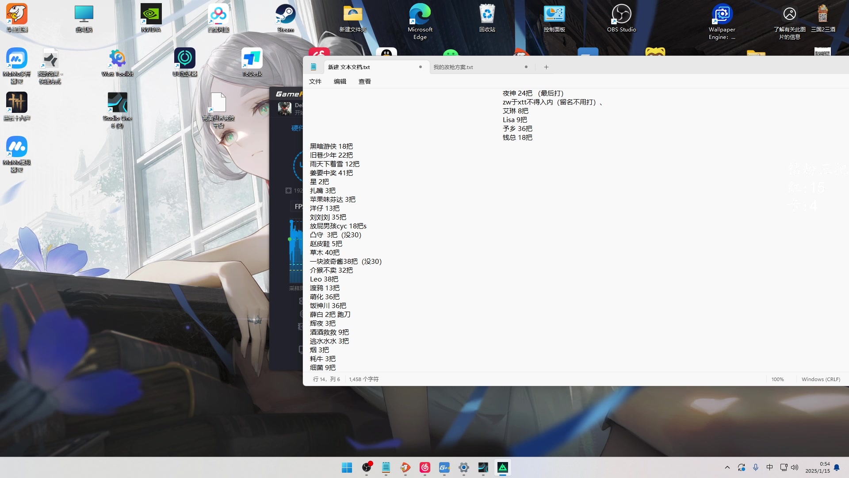Click the 1,458 个字符 character count
849x478 pixels.
tap(363, 379)
